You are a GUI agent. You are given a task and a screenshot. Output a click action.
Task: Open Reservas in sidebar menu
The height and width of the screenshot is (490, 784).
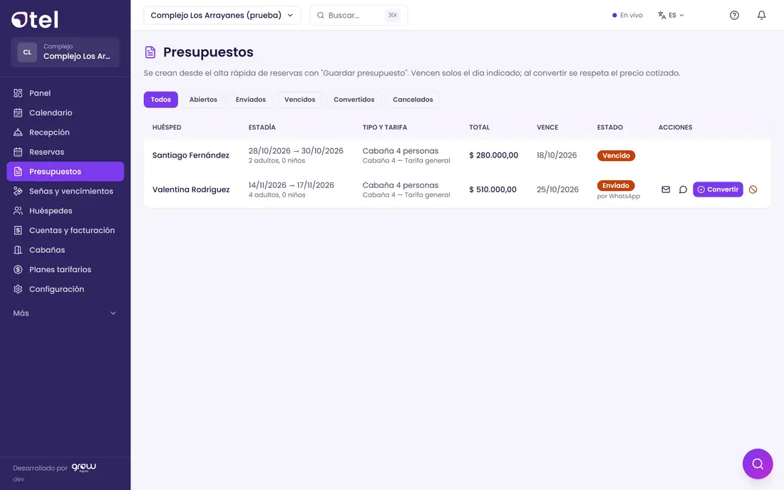tap(65, 152)
